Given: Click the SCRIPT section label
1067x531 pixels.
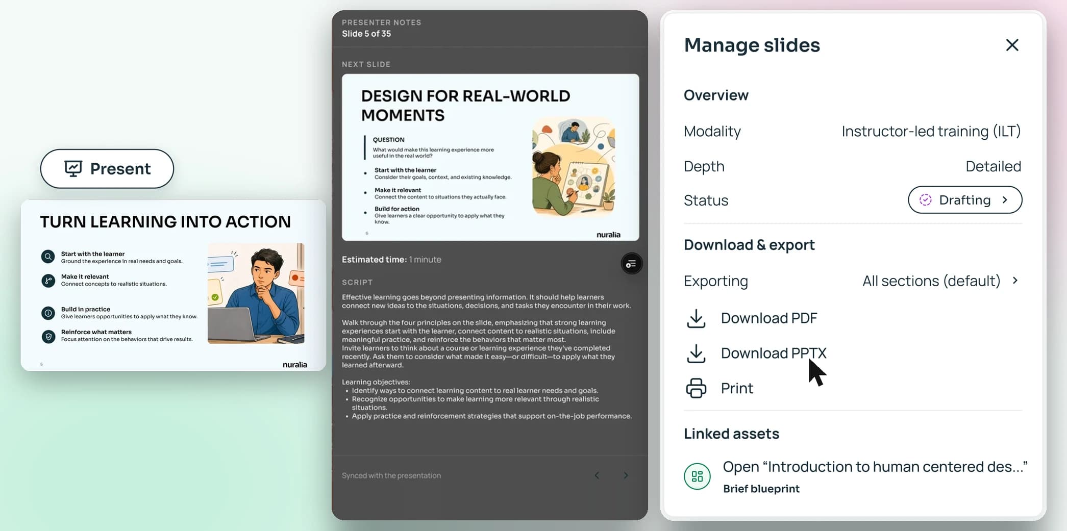Looking at the screenshot, I should [x=357, y=282].
